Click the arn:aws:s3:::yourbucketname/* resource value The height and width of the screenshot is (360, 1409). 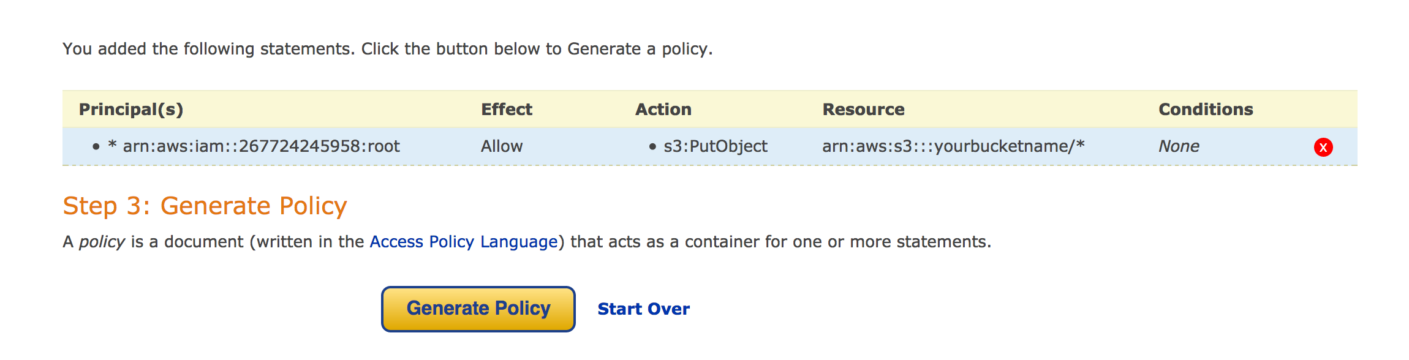(953, 146)
